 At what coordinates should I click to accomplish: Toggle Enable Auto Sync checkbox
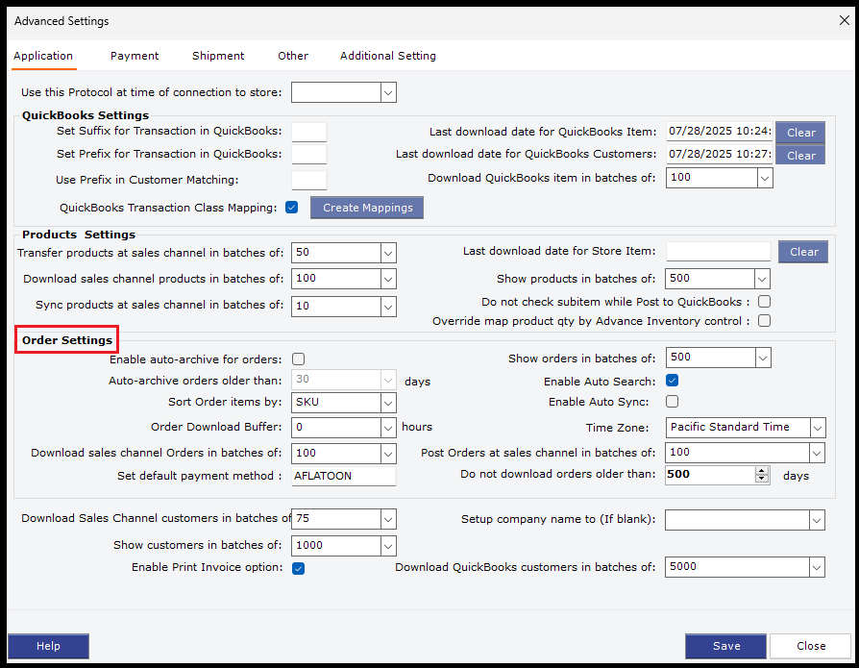point(673,402)
